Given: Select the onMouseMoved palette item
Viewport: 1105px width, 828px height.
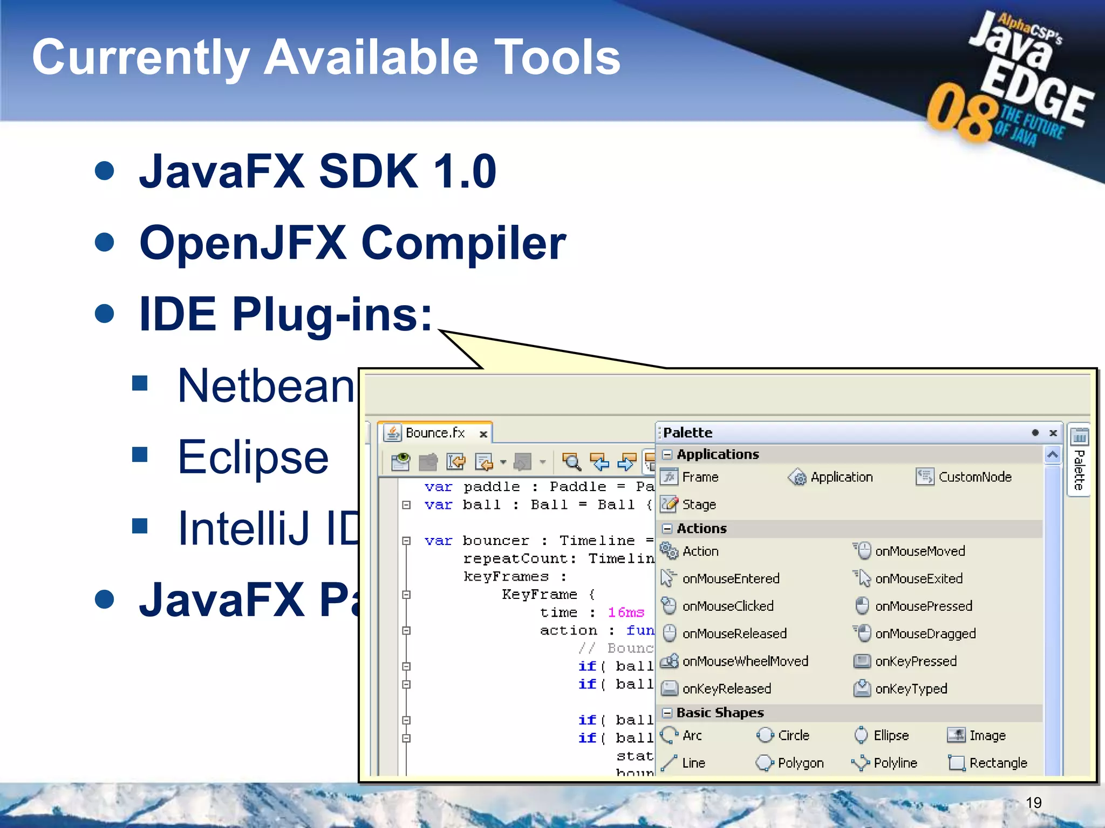Looking at the screenshot, I should tap(909, 551).
